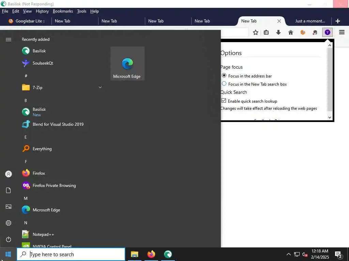Close the active New Tab
Screen dimensions: 349x261
point(279,21)
